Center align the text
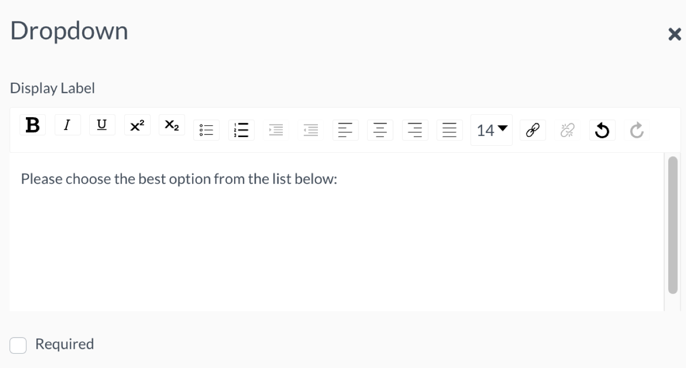686x368 pixels. (x=380, y=130)
